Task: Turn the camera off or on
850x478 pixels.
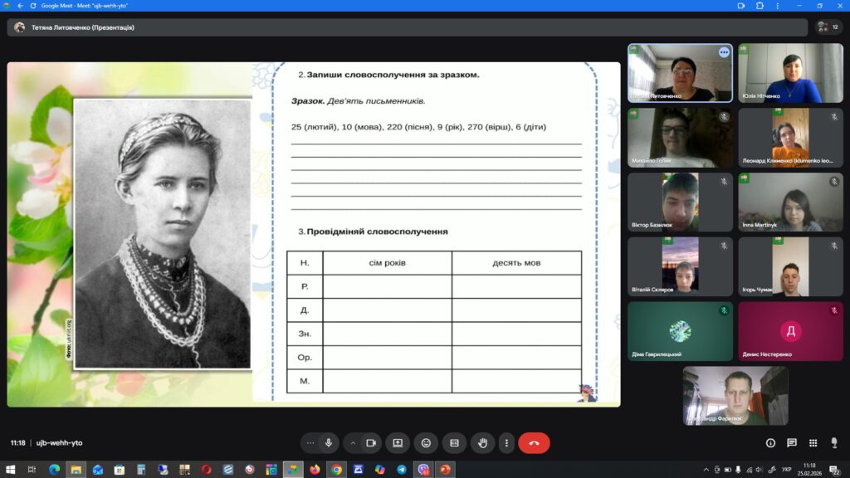Action: click(370, 443)
